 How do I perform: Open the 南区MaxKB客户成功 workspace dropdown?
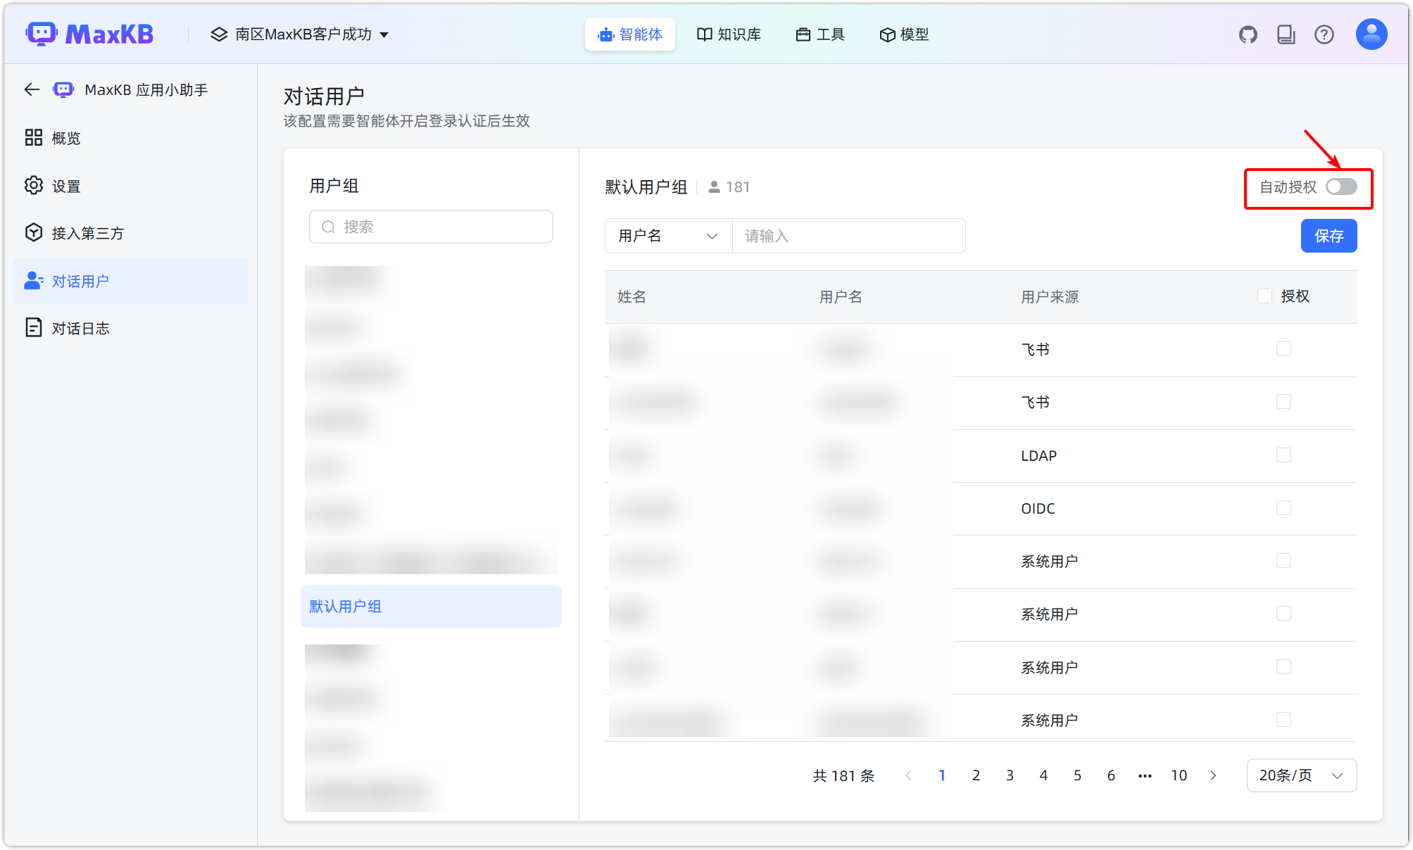pos(301,34)
